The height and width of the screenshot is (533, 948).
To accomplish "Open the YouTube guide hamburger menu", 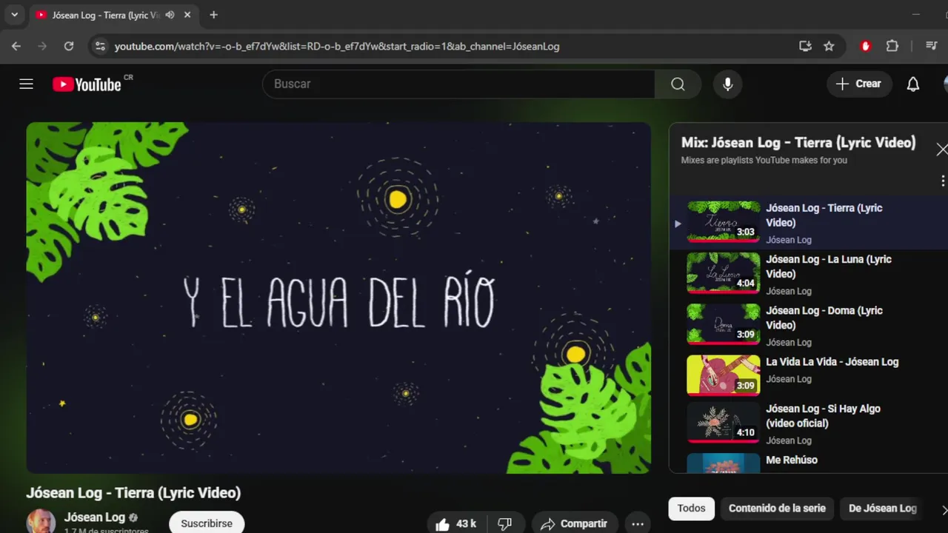I will pyautogui.click(x=27, y=84).
